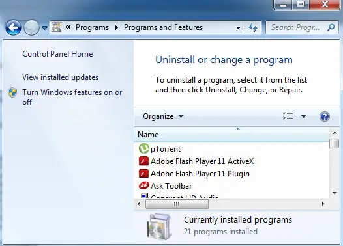Open Turn Windows features on or off
This screenshot has height=246, width=343.
(72, 97)
